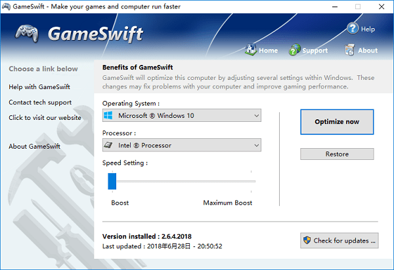Click the Home house icon
394x270 pixels.
250,50
